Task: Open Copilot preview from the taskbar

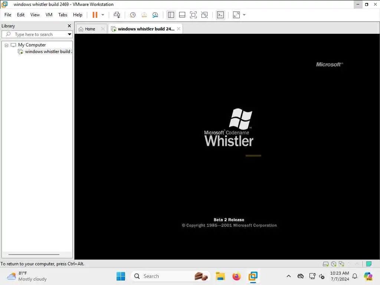Action: click(x=368, y=276)
